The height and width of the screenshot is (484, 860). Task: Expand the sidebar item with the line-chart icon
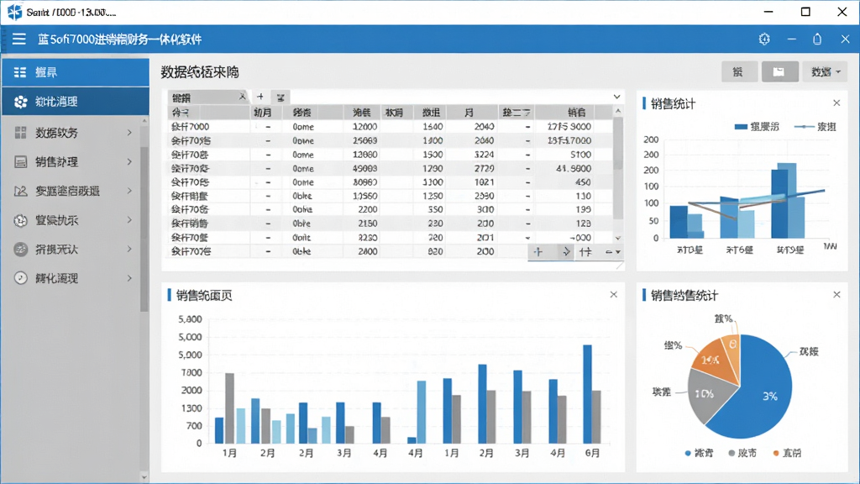[129, 191]
